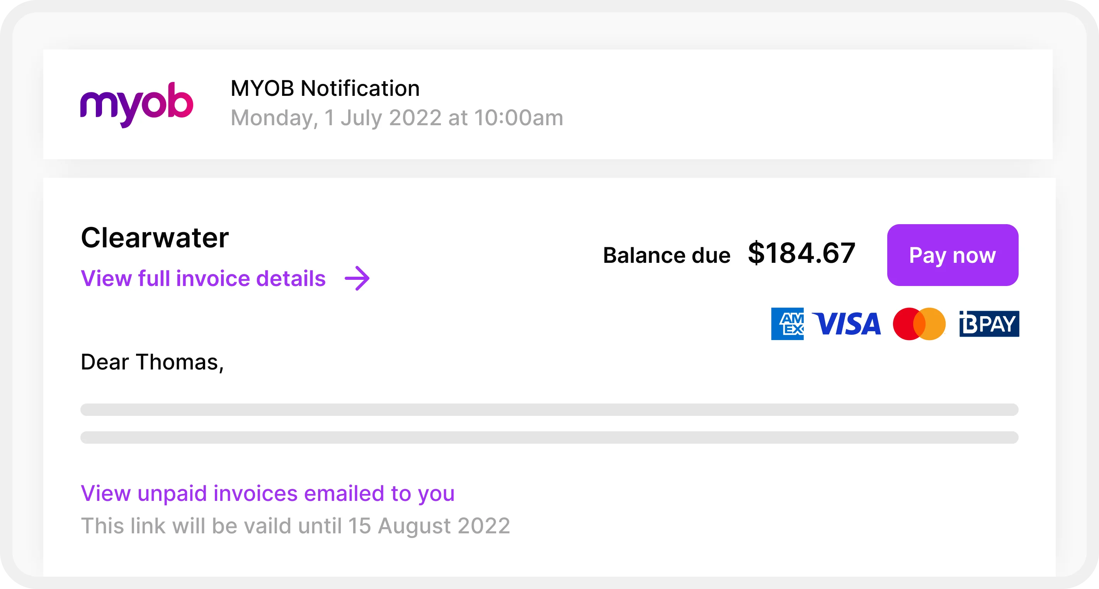Open View full invoice details link
Image resolution: width=1099 pixels, height=589 pixels.
tap(203, 279)
